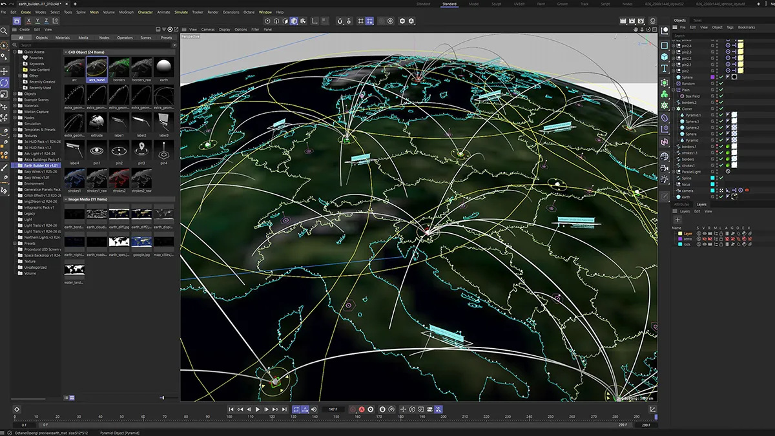This screenshot has width=775, height=436.
Task: Expand the Quick Access folder
Action: coord(16,52)
